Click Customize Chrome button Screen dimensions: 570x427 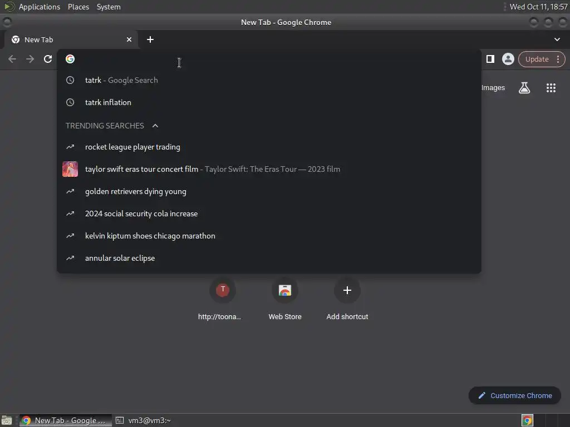(x=514, y=395)
